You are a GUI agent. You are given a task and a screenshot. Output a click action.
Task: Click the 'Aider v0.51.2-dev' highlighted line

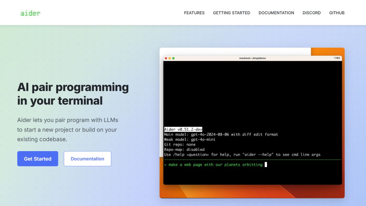183,129
